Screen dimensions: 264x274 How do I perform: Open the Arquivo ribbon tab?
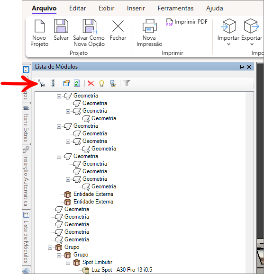[x=44, y=8]
